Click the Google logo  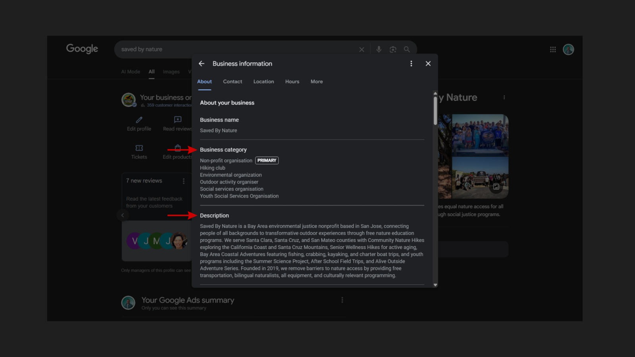click(x=82, y=49)
